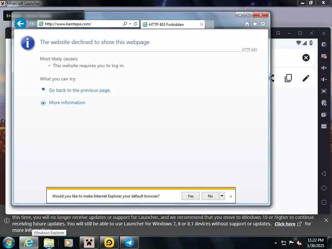Open Favorites star in Internet Explorer
This screenshot has width=332, height=249.
point(255,24)
